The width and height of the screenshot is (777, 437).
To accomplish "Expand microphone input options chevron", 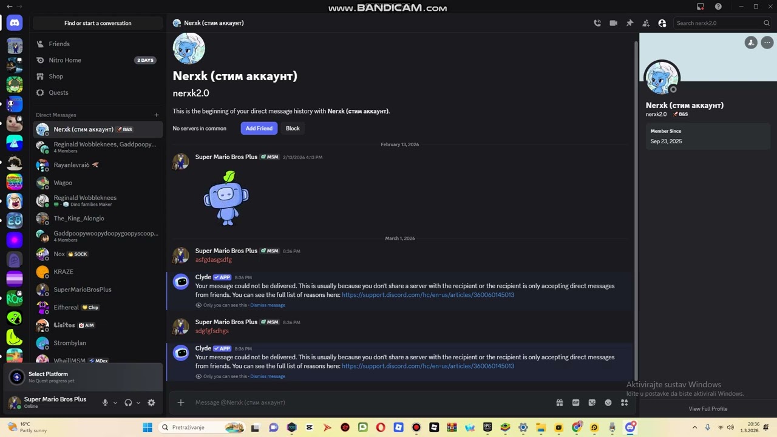I will tap(115, 402).
